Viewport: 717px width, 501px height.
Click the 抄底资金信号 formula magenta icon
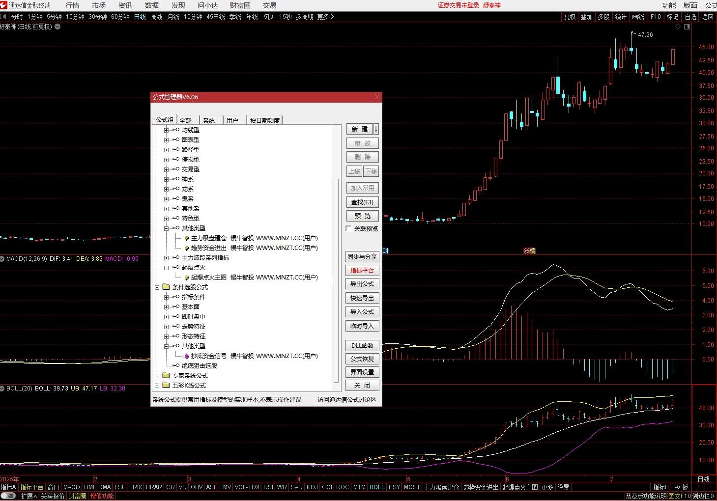pyautogui.click(x=187, y=356)
